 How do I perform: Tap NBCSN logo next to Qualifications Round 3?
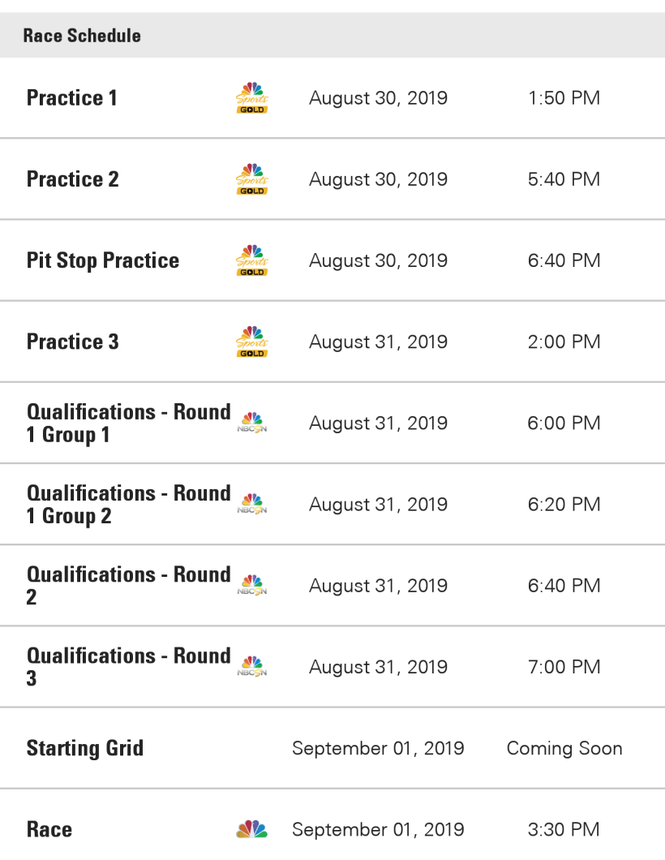[251, 666]
